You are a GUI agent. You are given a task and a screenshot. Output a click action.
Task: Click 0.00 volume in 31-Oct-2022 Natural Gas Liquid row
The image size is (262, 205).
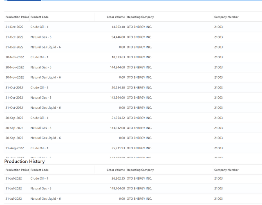[x=122, y=107]
